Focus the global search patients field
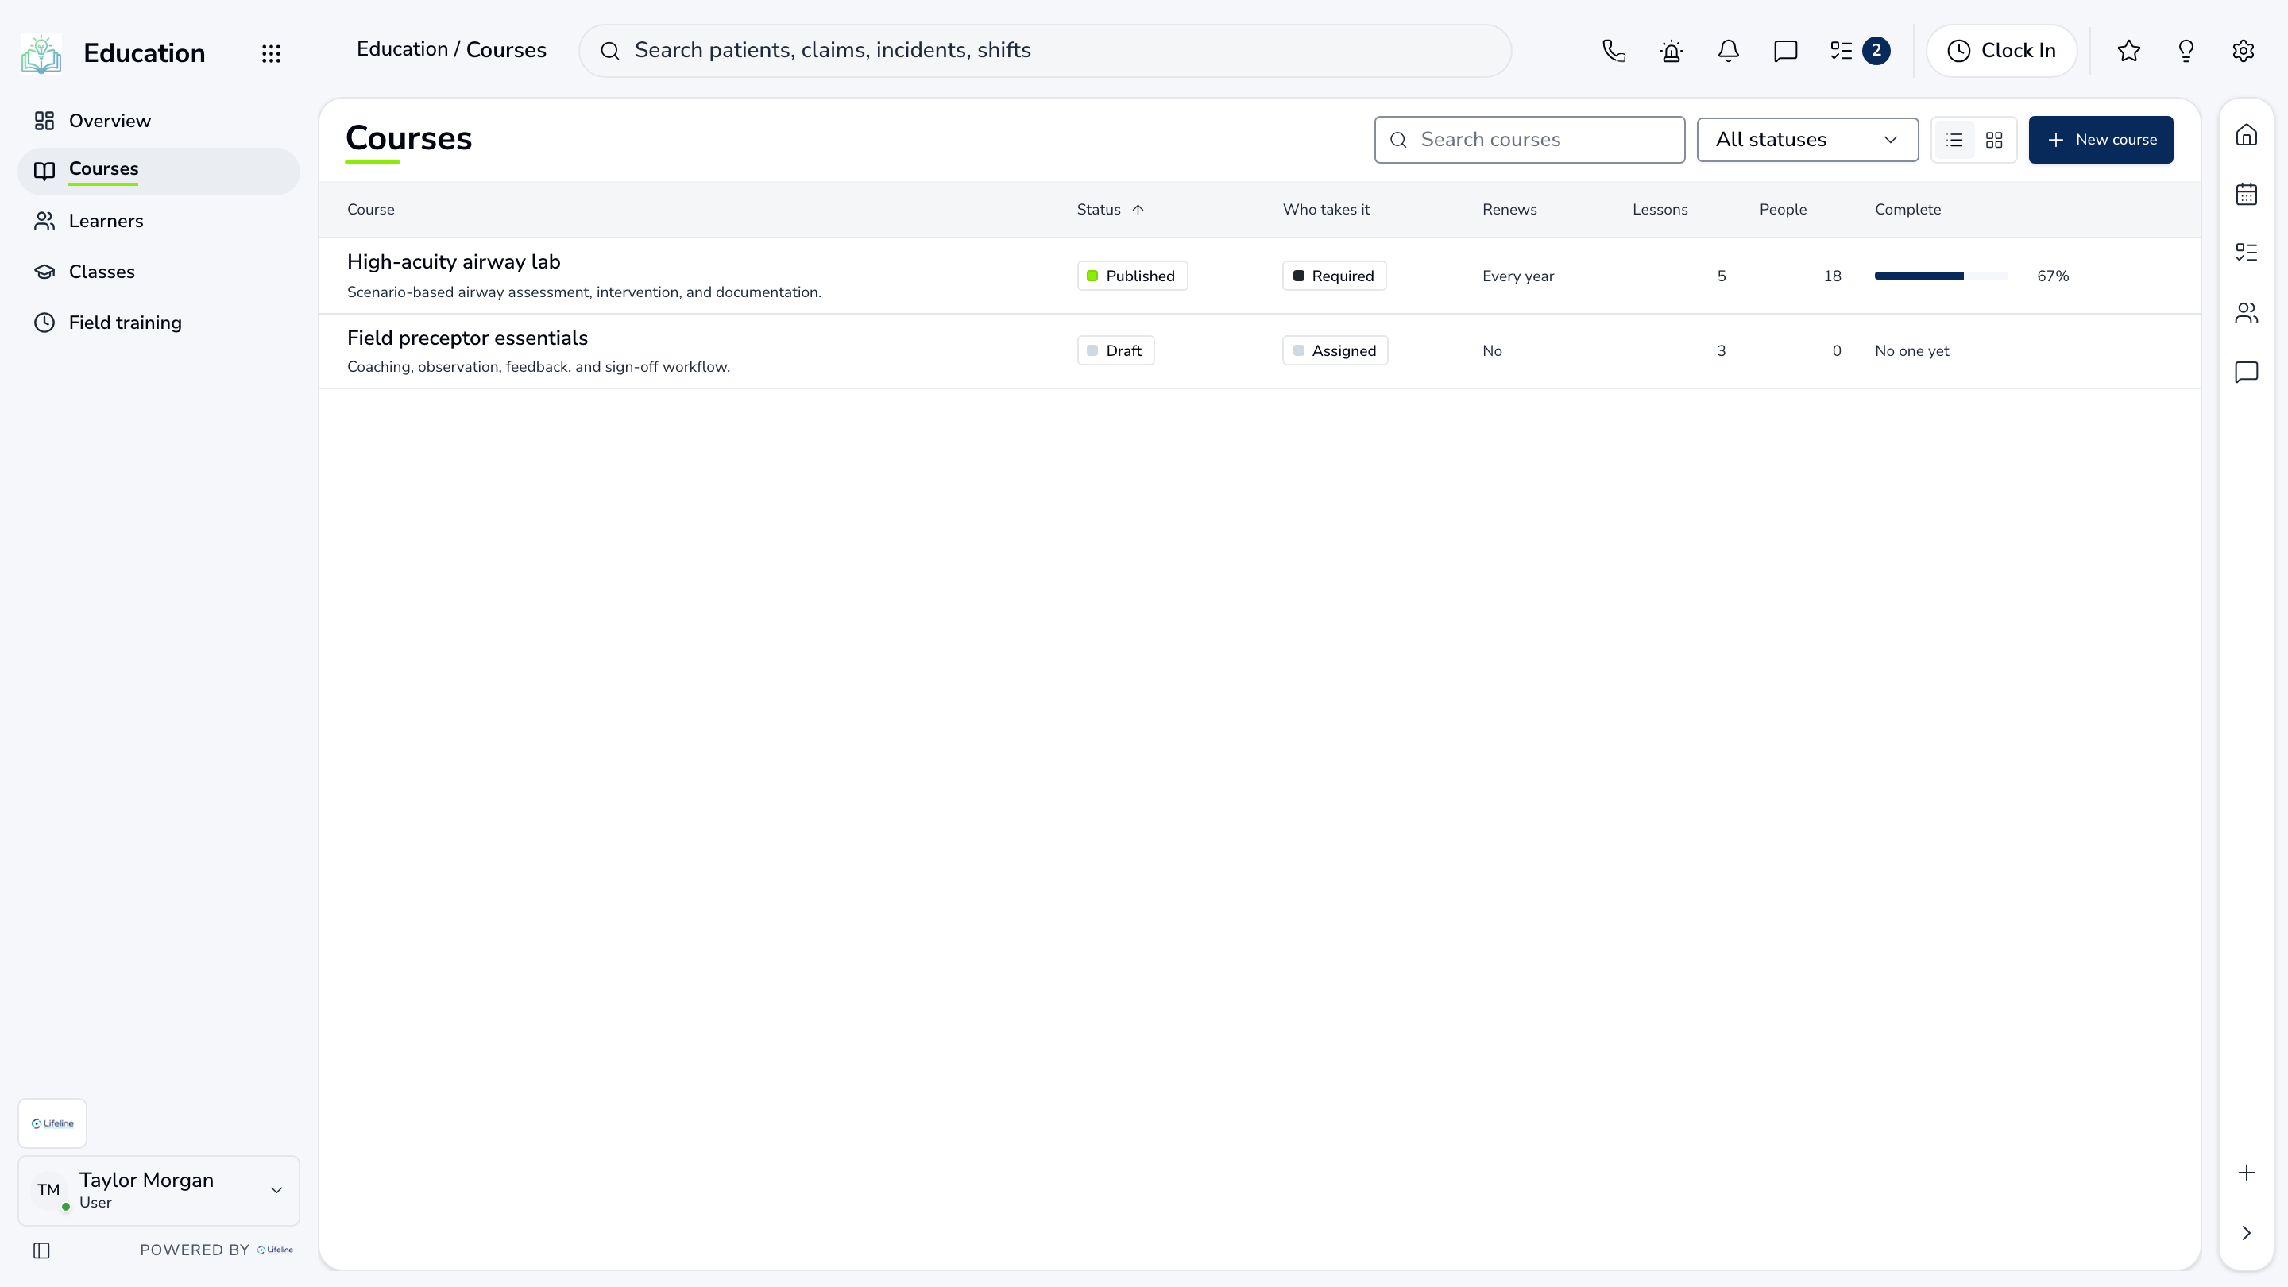2288x1287 pixels. click(1045, 51)
